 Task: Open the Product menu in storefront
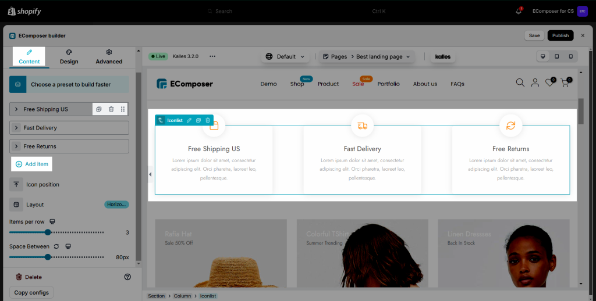click(x=328, y=84)
